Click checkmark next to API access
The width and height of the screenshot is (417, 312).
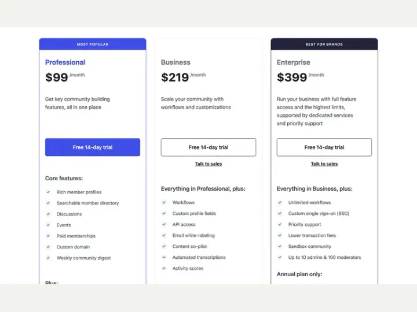(x=164, y=224)
